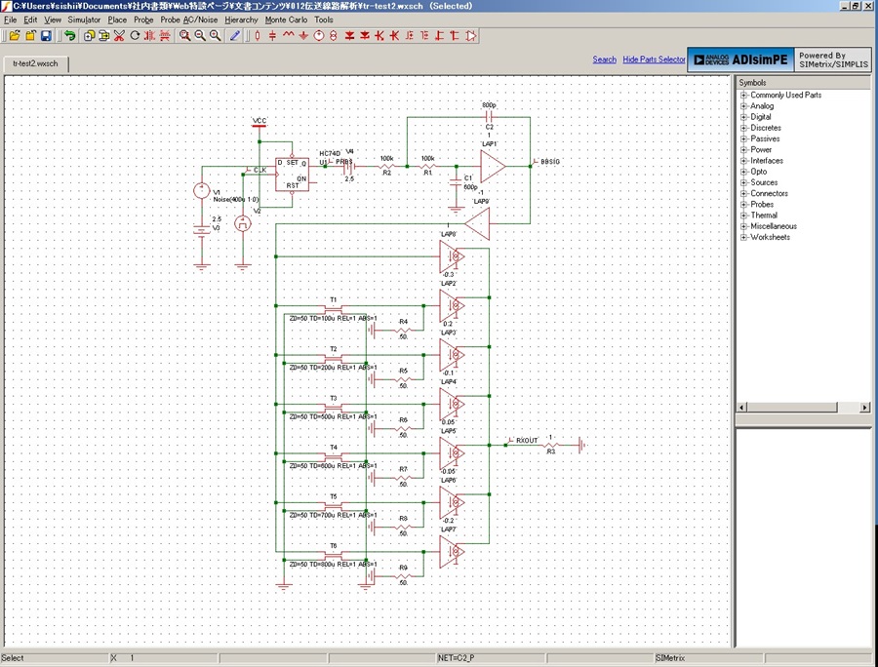This screenshot has width=878, height=667.
Task: Select the Interfaces tree item
Action: pos(767,161)
